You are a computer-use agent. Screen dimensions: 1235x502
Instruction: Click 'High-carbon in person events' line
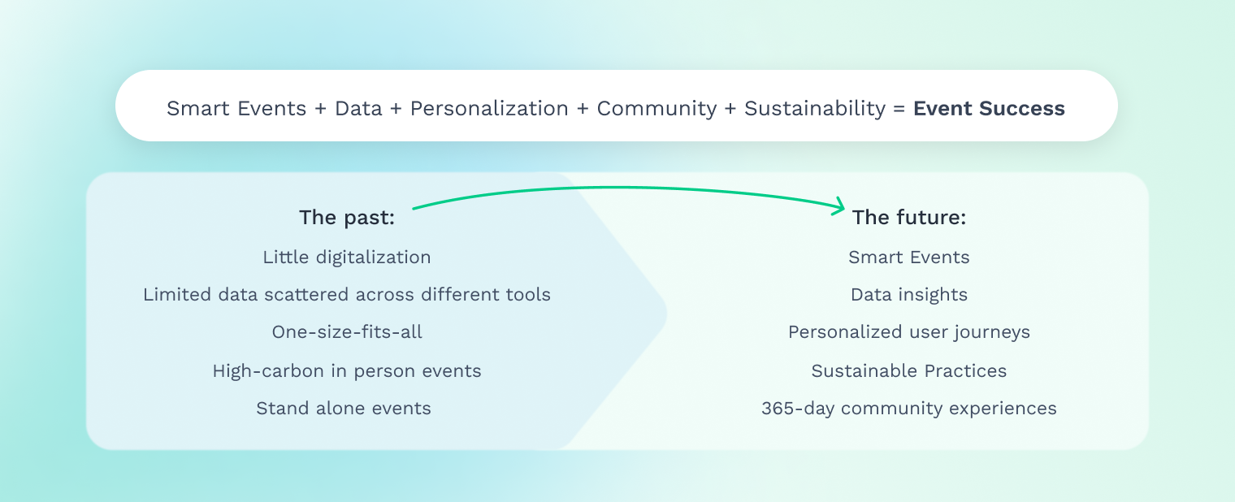347,371
